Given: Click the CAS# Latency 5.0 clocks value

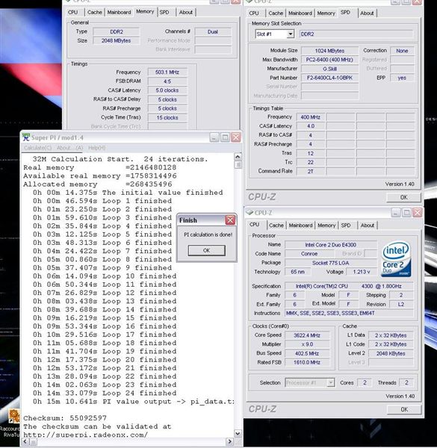Looking at the screenshot, I should pos(167,90).
